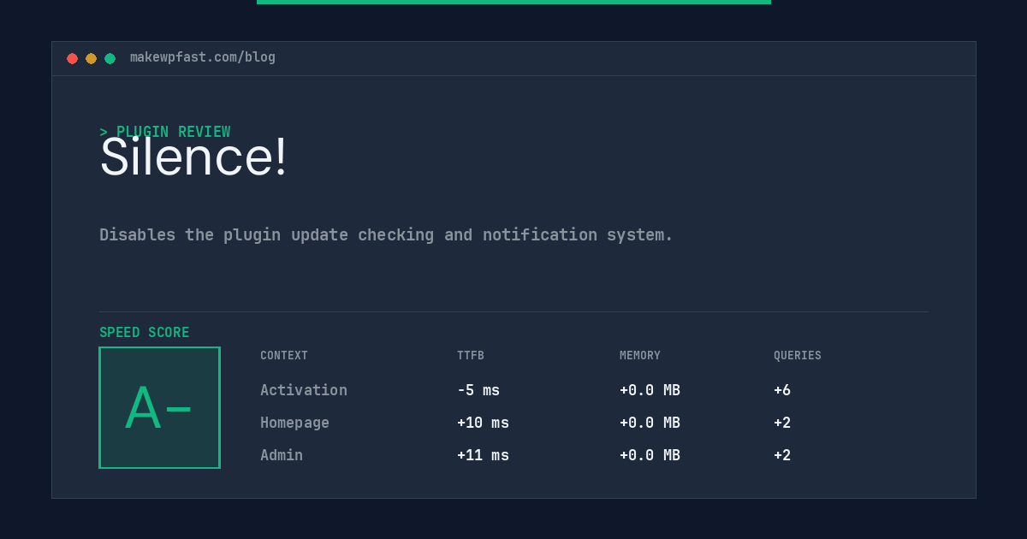Click the CONTEXT column header
The image size is (1027, 539).
284,355
